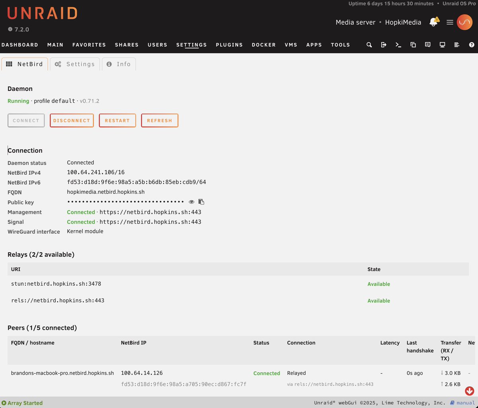Click the help question-mark icon
478x408 pixels.
point(472,45)
